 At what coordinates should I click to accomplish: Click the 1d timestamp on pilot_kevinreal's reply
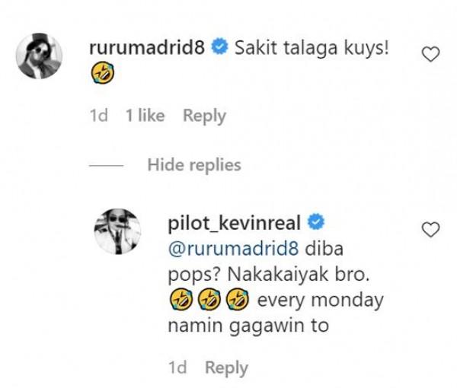[176, 367]
